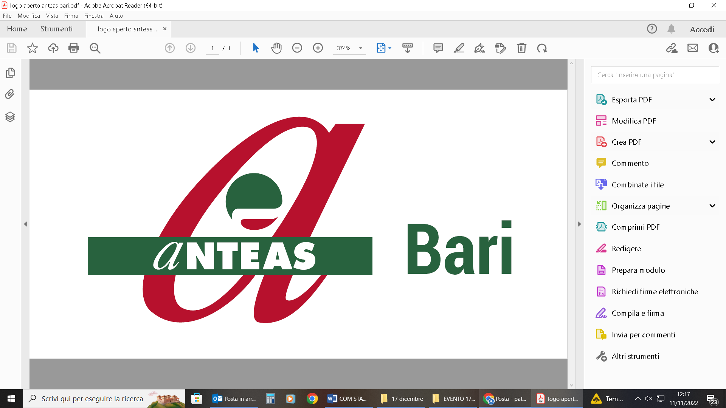Click Accedi to sign in
The width and height of the screenshot is (726, 408).
[702, 29]
